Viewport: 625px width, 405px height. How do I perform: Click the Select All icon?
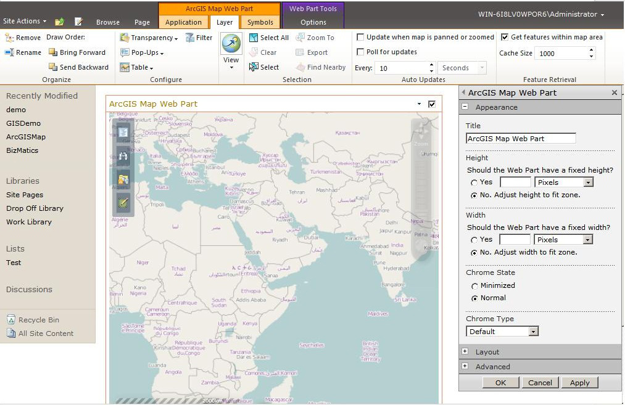254,38
